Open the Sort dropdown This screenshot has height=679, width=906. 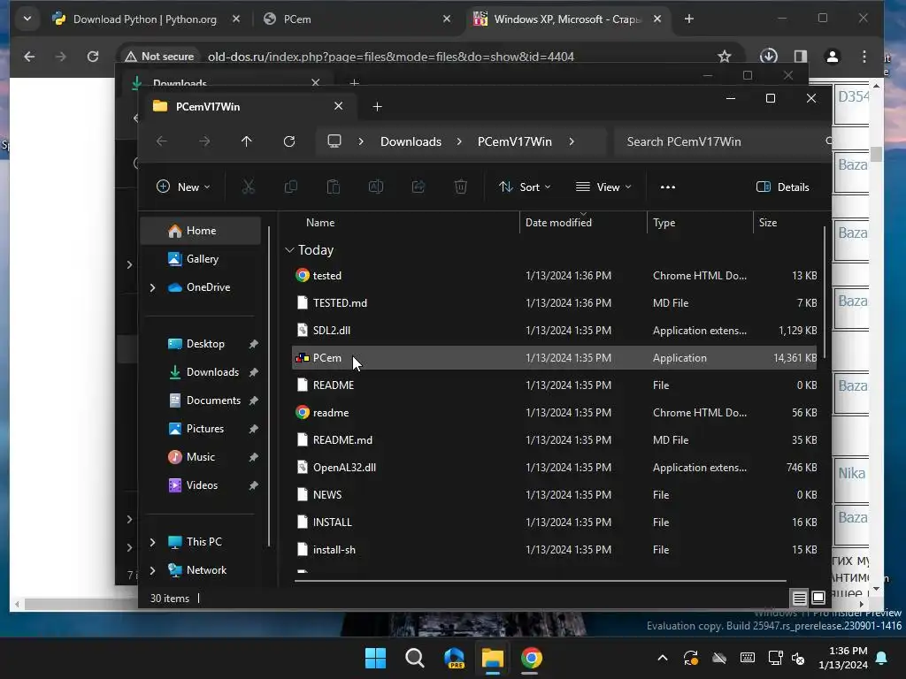[525, 187]
